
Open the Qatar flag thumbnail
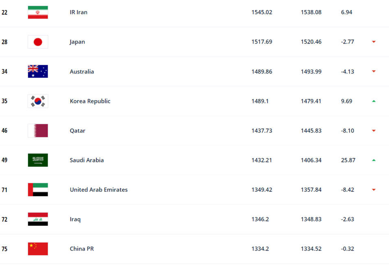click(38, 131)
